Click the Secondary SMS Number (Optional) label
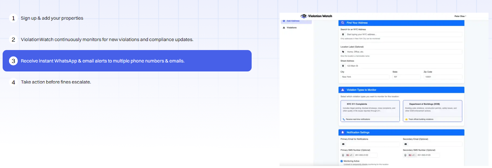This screenshot has width=492, height=168. 419,150
